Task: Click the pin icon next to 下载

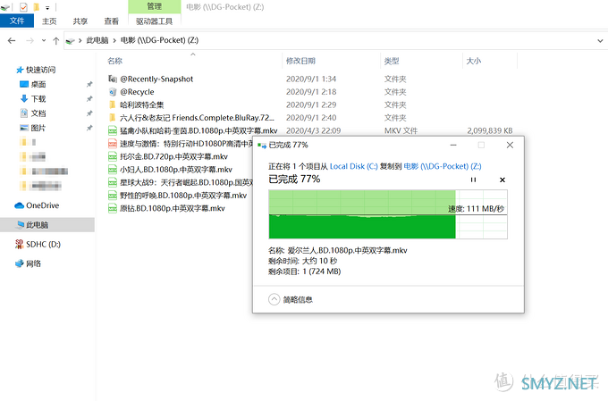Action: [89, 99]
